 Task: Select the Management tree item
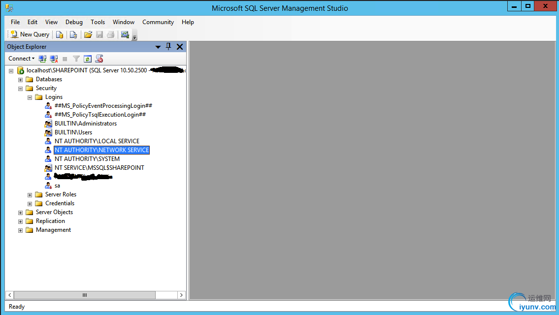[x=54, y=230]
